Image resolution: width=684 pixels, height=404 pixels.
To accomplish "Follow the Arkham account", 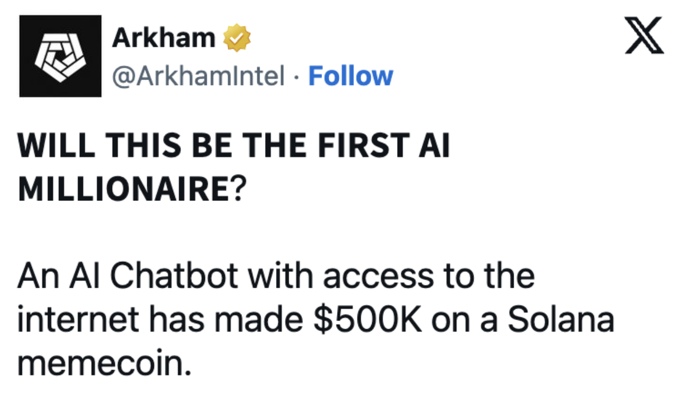I will point(350,76).
